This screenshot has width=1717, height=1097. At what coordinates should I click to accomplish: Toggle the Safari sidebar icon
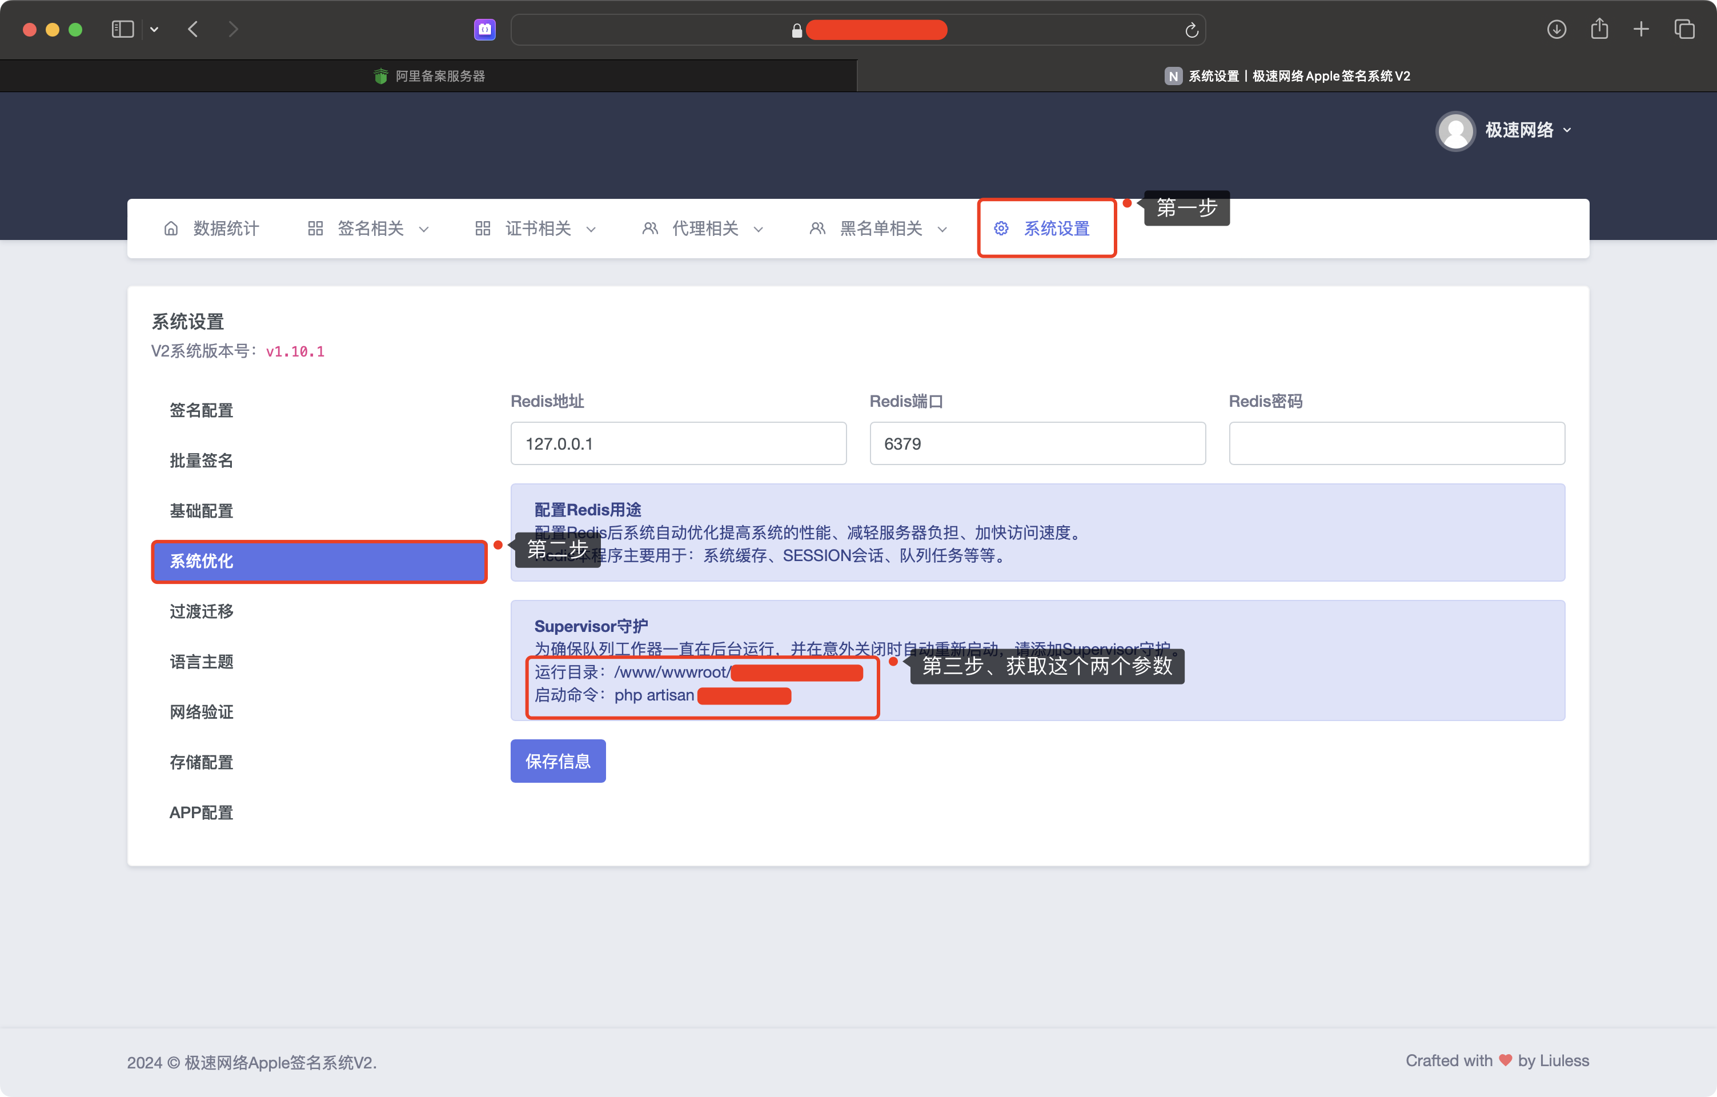(123, 29)
